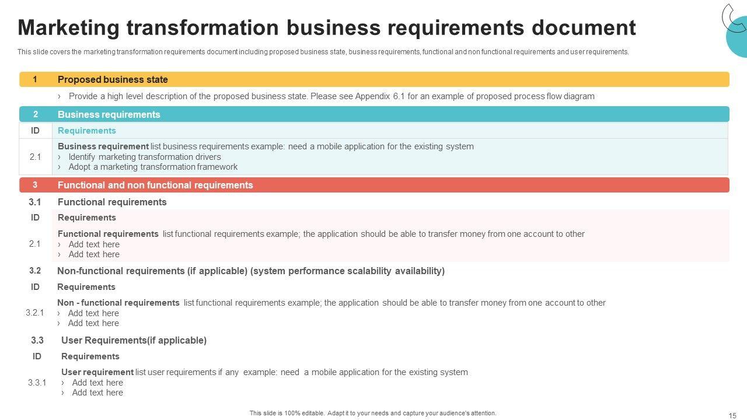This screenshot has height=420, width=747.
Task: Click "Requirements" label under section 3.1
Action: (87, 218)
